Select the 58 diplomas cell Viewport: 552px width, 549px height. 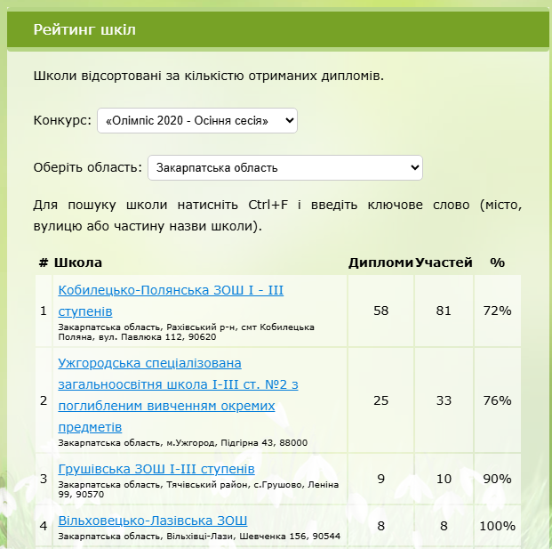(380, 311)
